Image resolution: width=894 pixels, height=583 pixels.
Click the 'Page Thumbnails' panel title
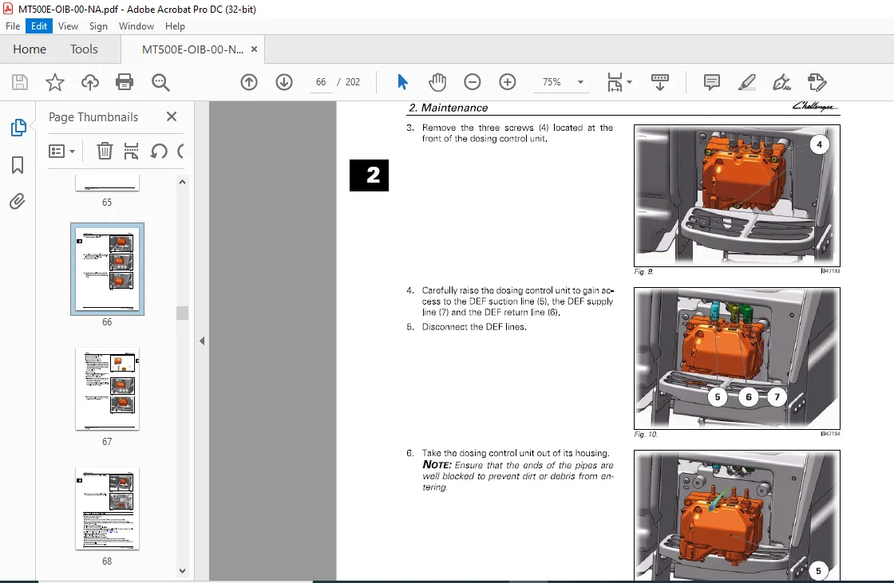coord(93,116)
